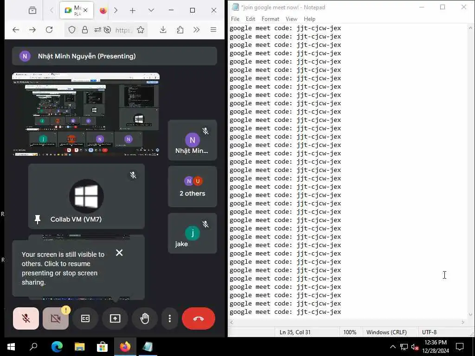Open Notepad Help menu

coord(309,19)
